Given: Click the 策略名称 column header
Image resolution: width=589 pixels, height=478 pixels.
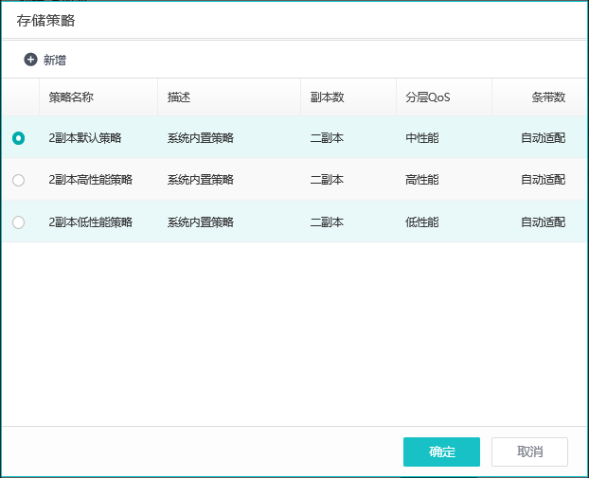Looking at the screenshot, I should (71, 97).
